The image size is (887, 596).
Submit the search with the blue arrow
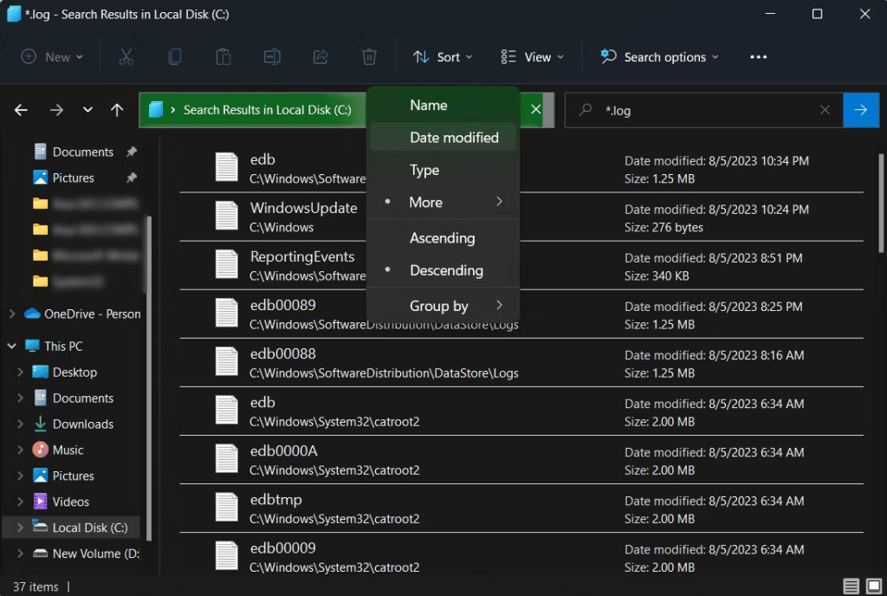[x=861, y=110]
